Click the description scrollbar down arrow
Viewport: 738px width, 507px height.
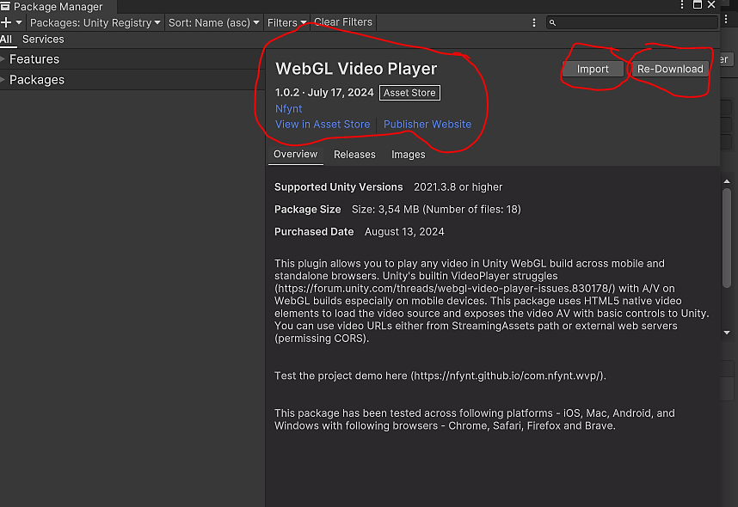[727, 333]
